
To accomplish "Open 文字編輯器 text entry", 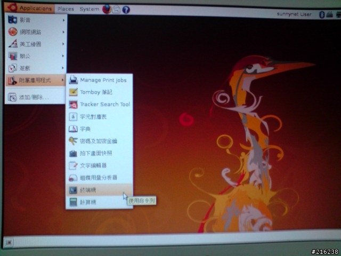I will click(x=93, y=166).
